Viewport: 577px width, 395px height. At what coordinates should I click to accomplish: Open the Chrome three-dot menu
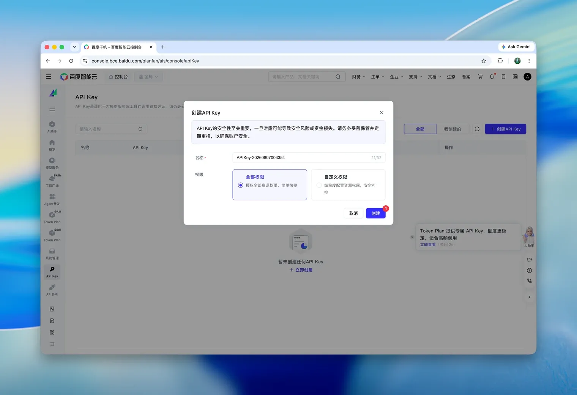[x=529, y=61]
